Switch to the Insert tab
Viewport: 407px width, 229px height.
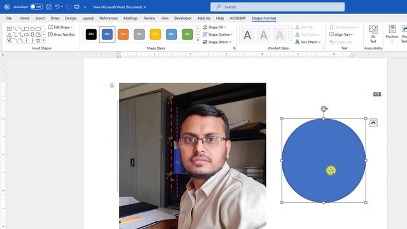click(x=40, y=18)
